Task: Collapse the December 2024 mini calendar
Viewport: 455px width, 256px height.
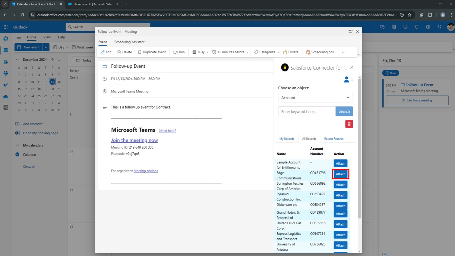Action: tap(17, 60)
